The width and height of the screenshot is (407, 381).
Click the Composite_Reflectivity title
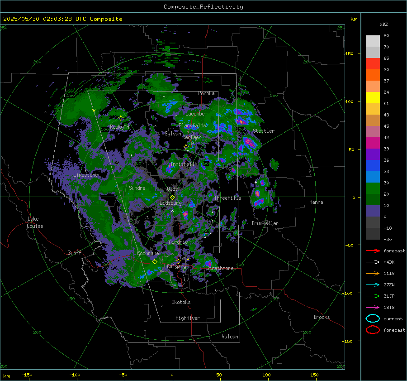[x=203, y=7]
